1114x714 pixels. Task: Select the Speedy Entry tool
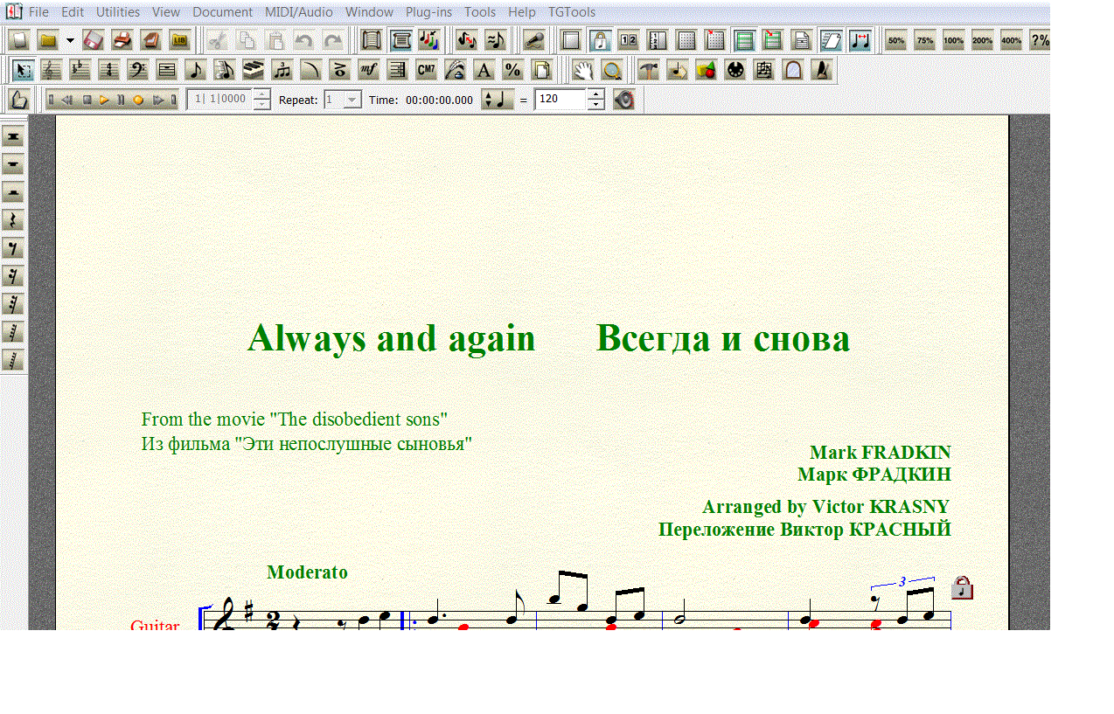224,70
